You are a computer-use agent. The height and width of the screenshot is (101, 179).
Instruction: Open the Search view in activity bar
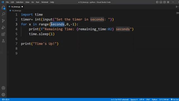(3, 14)
